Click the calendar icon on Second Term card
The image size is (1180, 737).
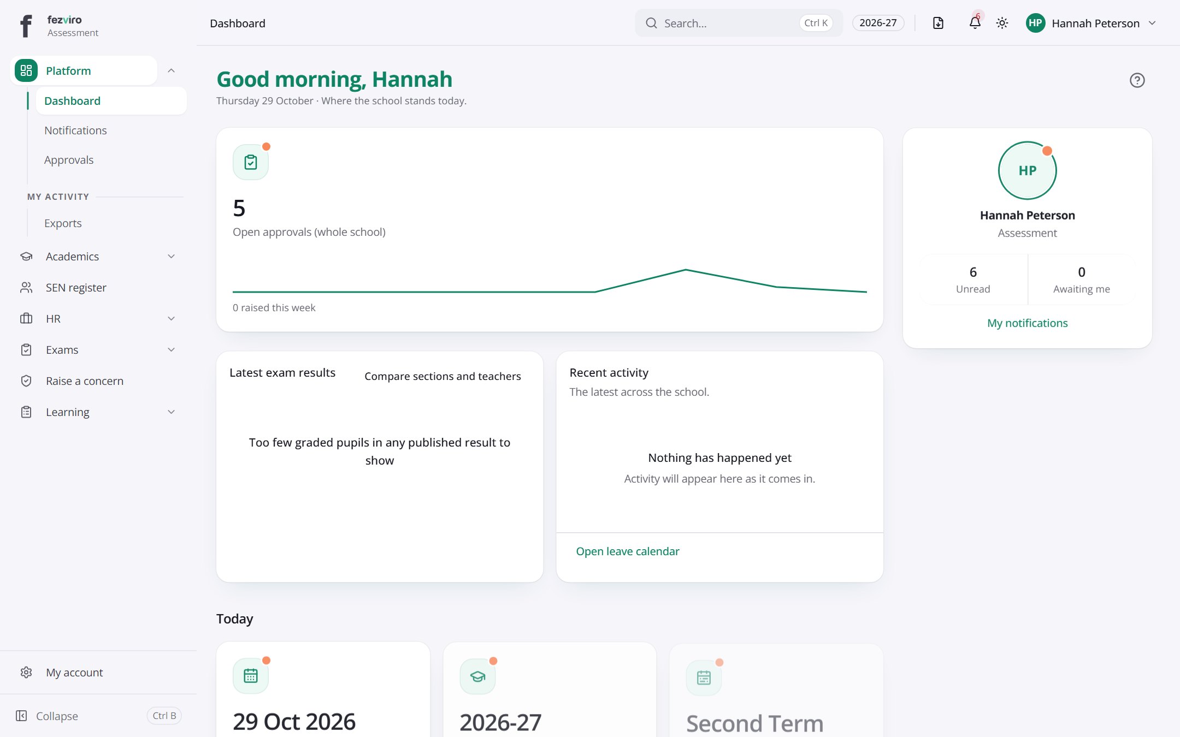click(x=704, y=677)
